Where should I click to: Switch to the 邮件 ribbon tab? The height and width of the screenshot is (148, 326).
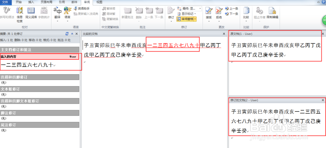tap(74, 2)
